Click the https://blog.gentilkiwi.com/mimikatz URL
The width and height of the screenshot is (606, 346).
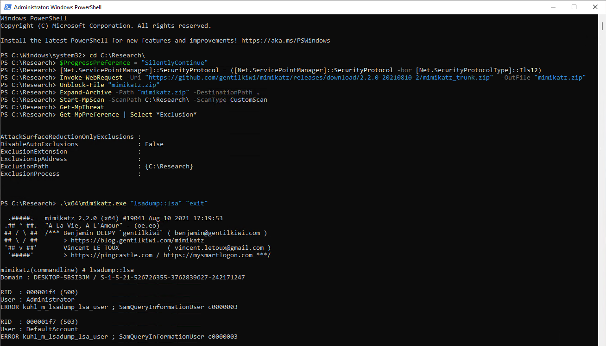coord(138,241)
